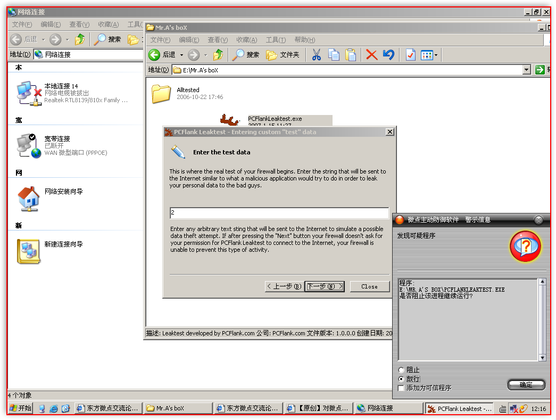Open Favorites menu in Mr.A's boX
556x420 pixels.
(x=247, y=40)
